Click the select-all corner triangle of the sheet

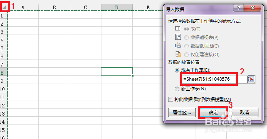point(4,7)
